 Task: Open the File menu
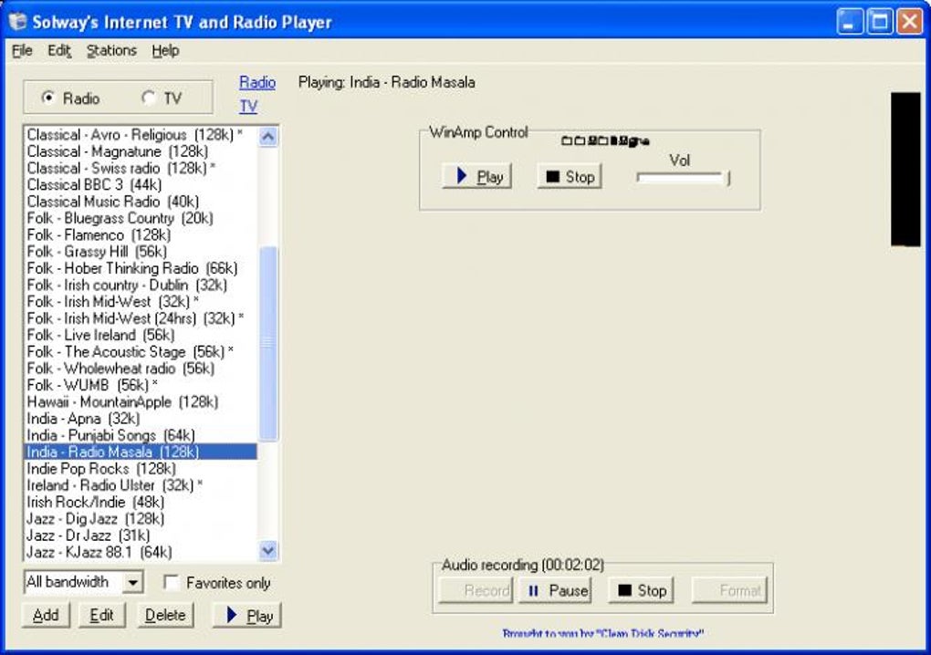pos(22,51)
